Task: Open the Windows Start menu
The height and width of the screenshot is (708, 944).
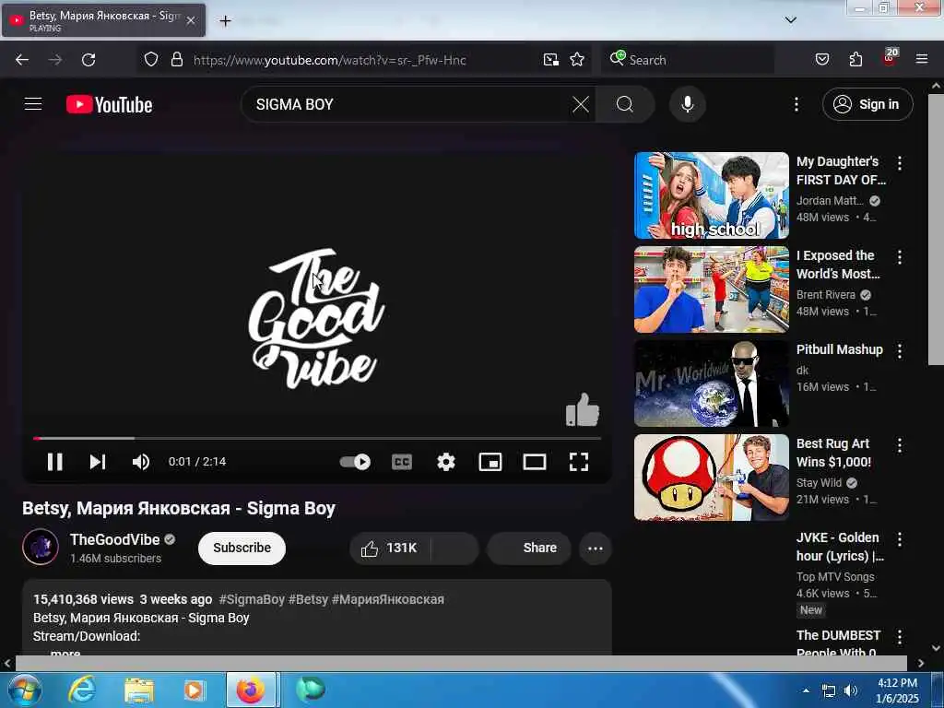Action: point(24,690)
